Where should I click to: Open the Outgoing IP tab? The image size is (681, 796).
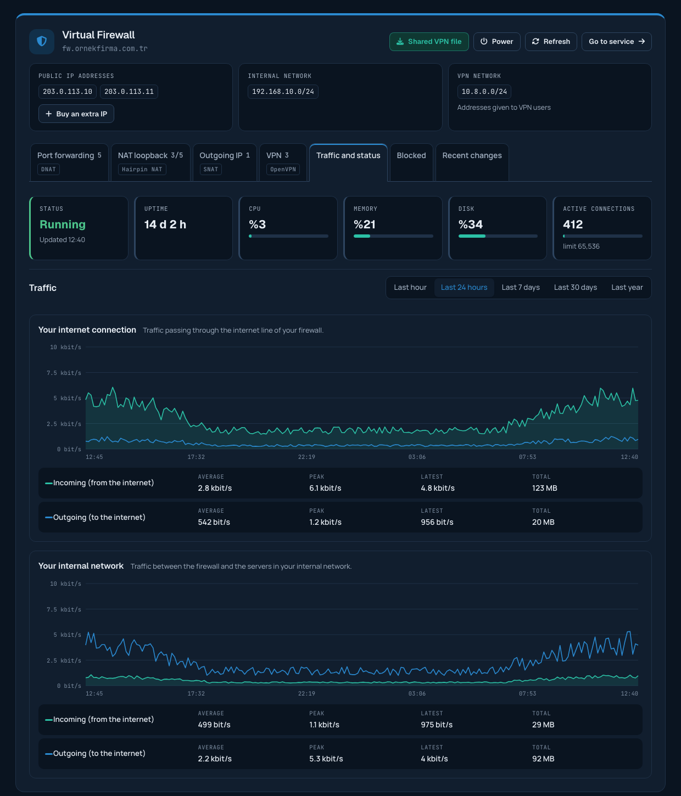[225, 162]
